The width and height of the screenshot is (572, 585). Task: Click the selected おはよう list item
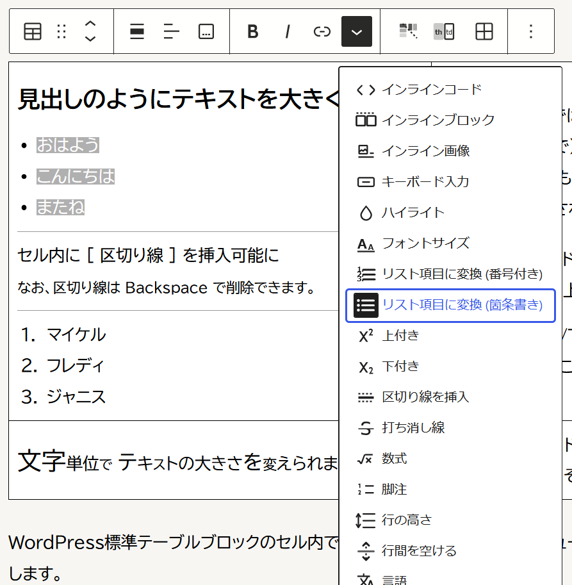pyautogui.click(x=67, y=145)
